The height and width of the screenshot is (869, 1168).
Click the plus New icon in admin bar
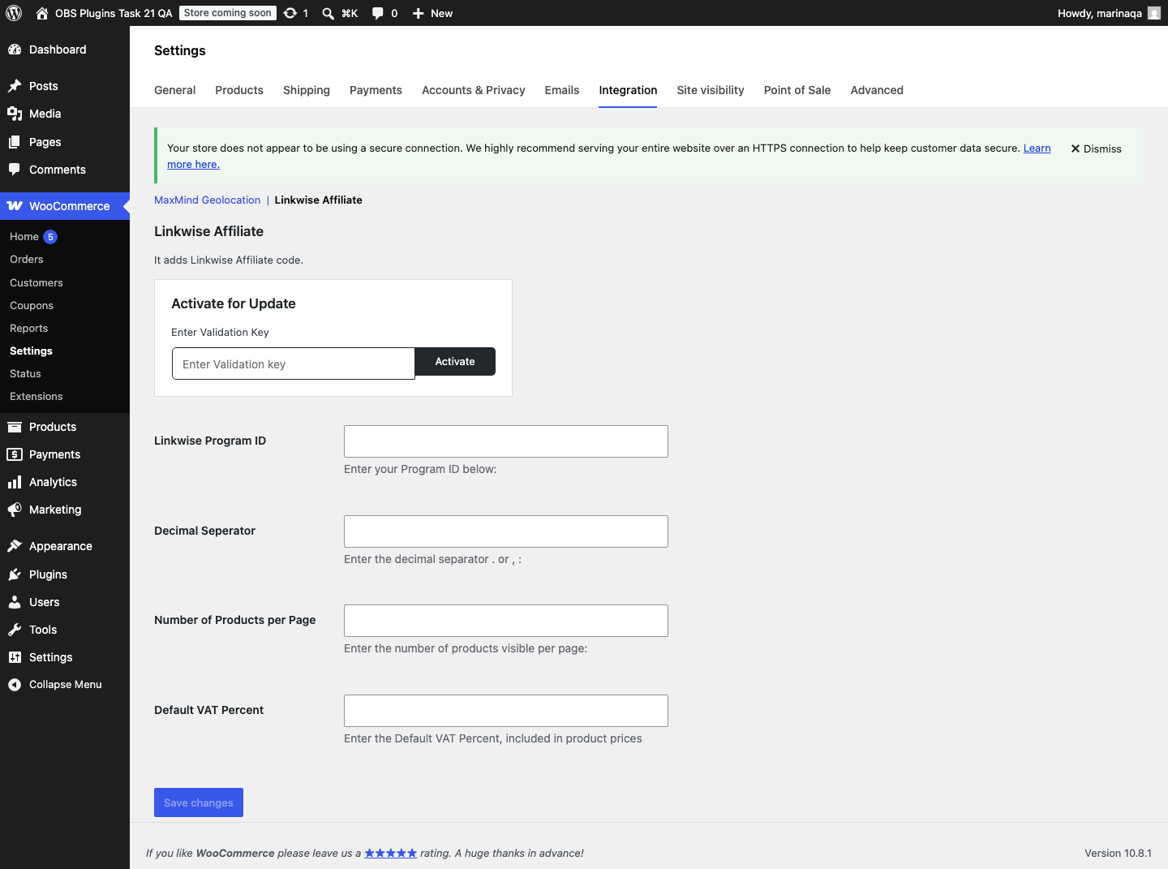pos(419,13)
